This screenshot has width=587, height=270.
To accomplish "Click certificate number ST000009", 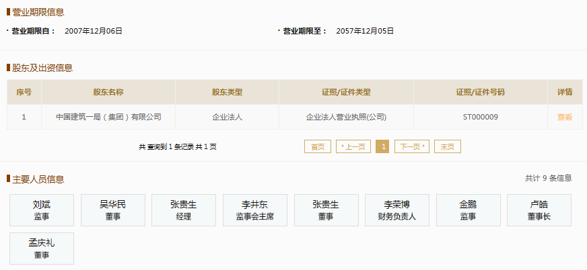I will [x=481, y=117].
